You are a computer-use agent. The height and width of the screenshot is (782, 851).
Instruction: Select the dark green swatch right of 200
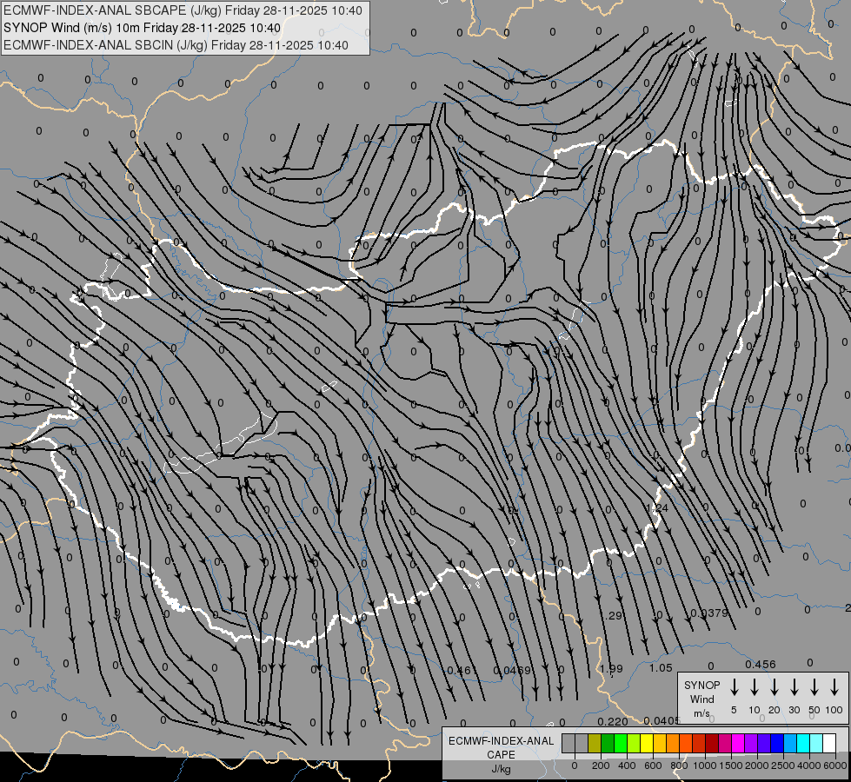(608, 743)
